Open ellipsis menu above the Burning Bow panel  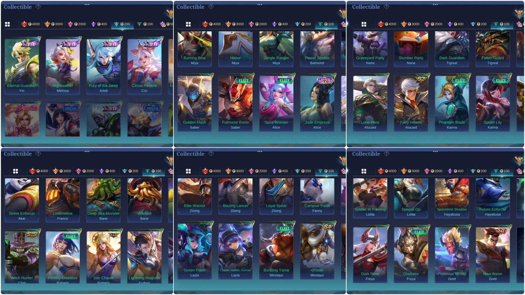[x=259, y=4]
